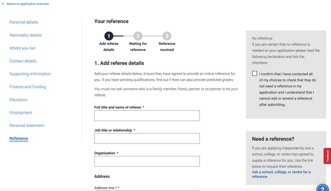
Task: Click the Address section heading
Action: pos(102,176)
